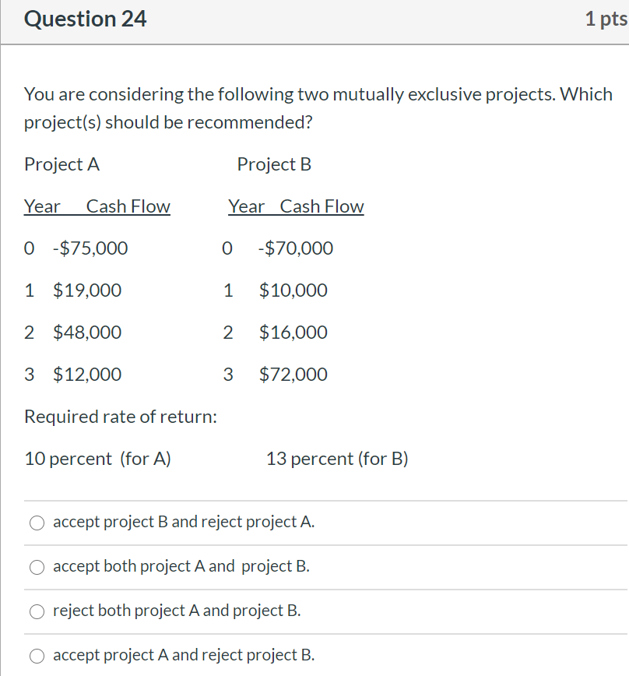
Task: Click the "Project B" table title
Action: pos(274,164)
